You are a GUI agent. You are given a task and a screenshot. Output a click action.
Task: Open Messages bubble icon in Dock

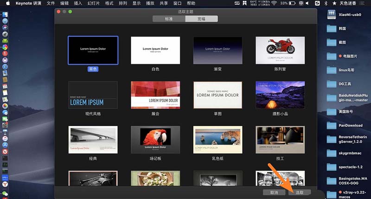click(x=5, y=113)
